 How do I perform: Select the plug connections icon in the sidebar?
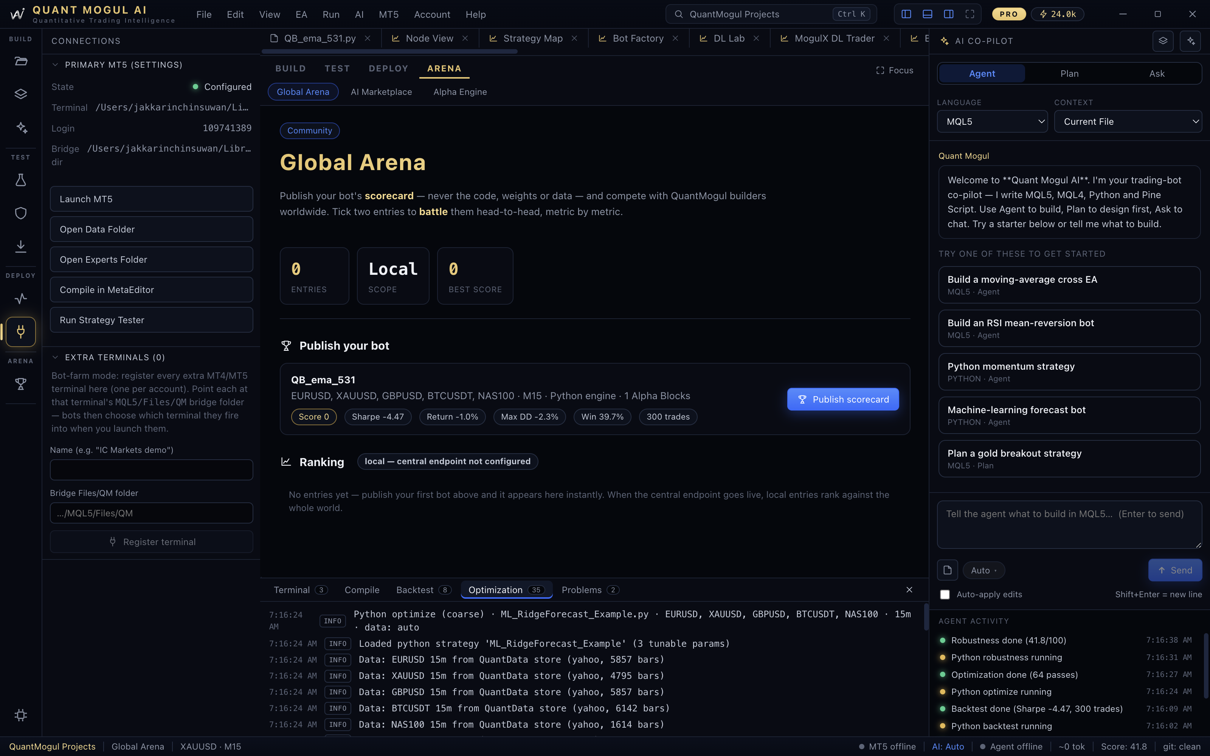pyautogui.click(x=20, y=332)
